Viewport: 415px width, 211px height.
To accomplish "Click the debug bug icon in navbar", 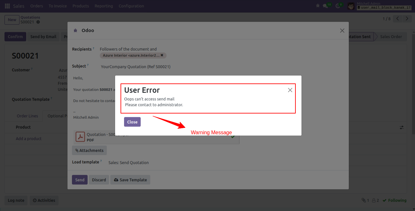I will pyautogui.click(x=317, y=6).
